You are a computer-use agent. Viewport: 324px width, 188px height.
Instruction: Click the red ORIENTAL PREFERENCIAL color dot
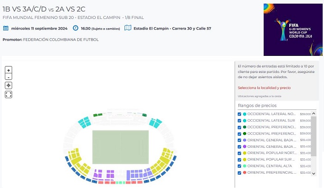[244, 172]
